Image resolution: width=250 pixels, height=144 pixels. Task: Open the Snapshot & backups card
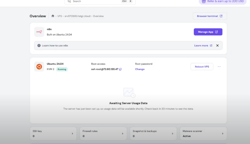click(153, 133)
